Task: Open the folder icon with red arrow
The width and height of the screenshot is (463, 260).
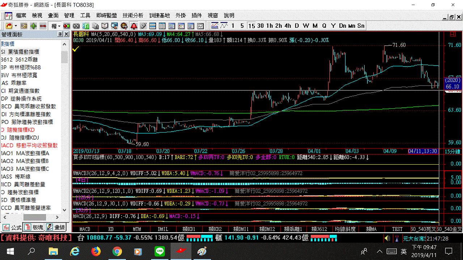Action: [9, 26]
